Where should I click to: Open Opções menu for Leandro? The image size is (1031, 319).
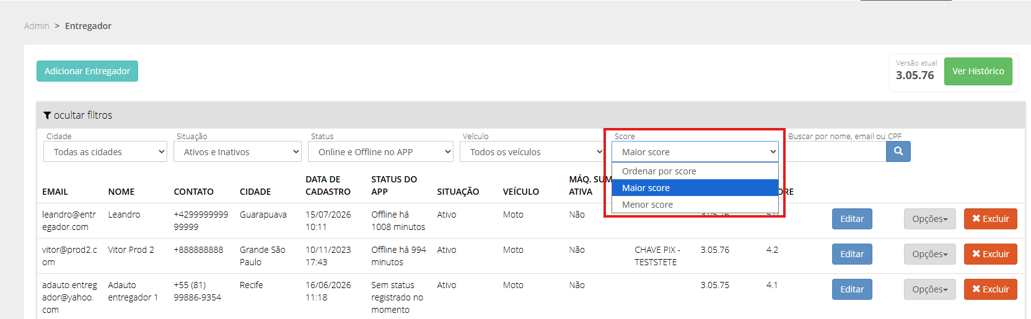930,219
